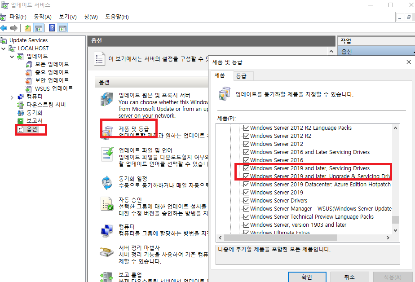Open the 서버 정리 마법사 link
This screenshot has height=282, width=415.
point(139,248)
